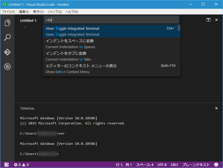Open the ファイル(F) menu
223x168 pixels.
9,12
